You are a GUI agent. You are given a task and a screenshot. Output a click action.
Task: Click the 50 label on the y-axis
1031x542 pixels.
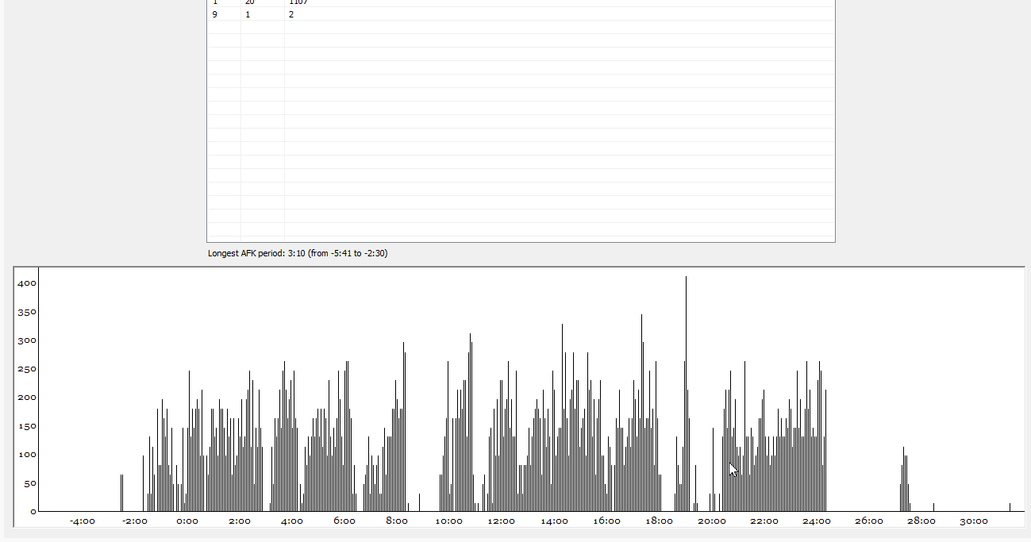[30, 483]
